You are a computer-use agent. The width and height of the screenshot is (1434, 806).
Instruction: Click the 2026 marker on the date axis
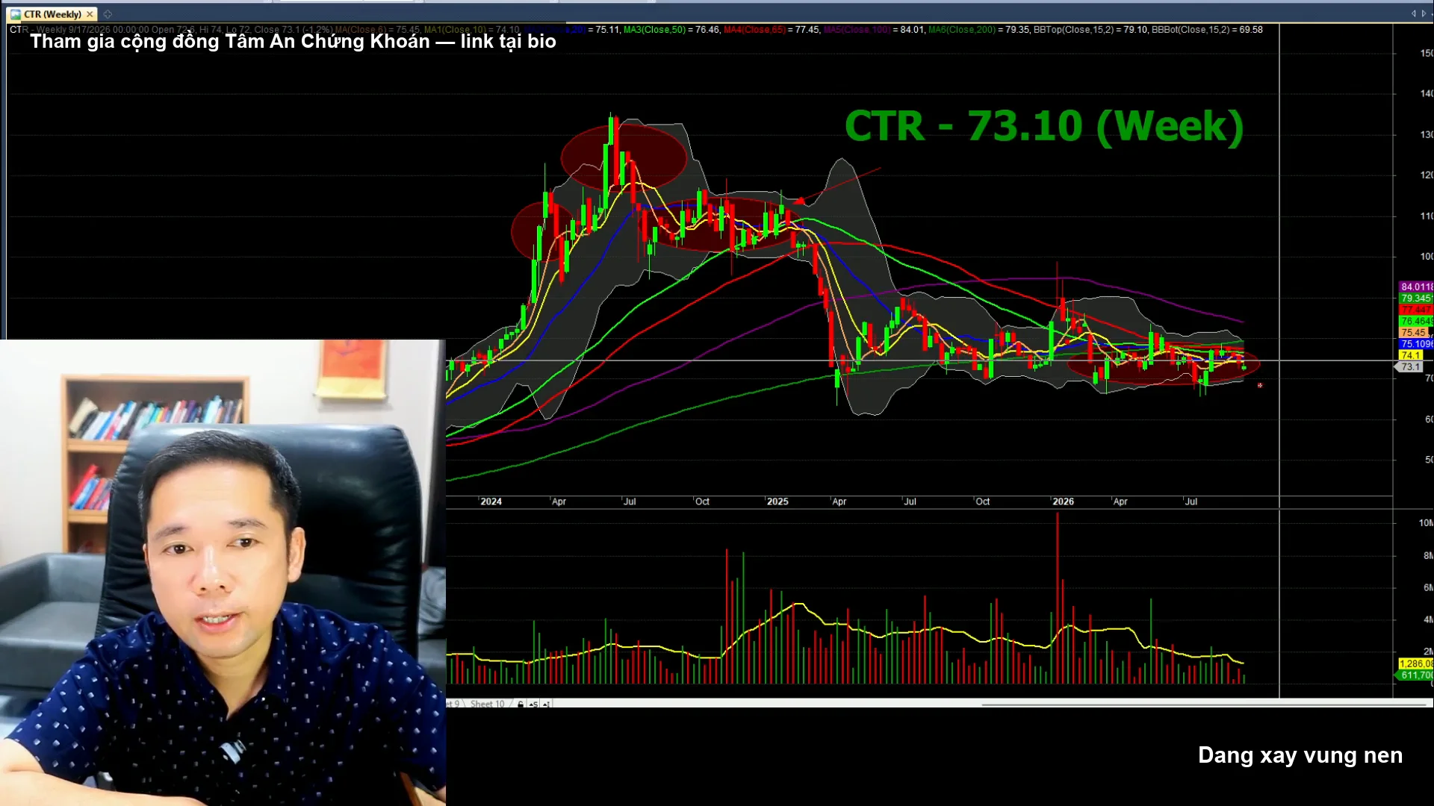[x=1063, y=502]
